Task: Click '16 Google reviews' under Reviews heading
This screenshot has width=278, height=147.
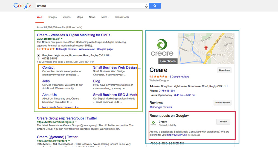Action: click(x=161, y=107)
